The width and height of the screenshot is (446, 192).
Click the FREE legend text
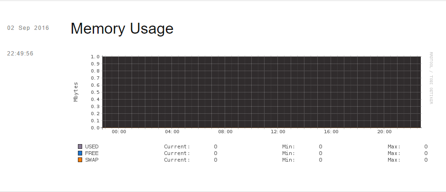pos(92,153)
